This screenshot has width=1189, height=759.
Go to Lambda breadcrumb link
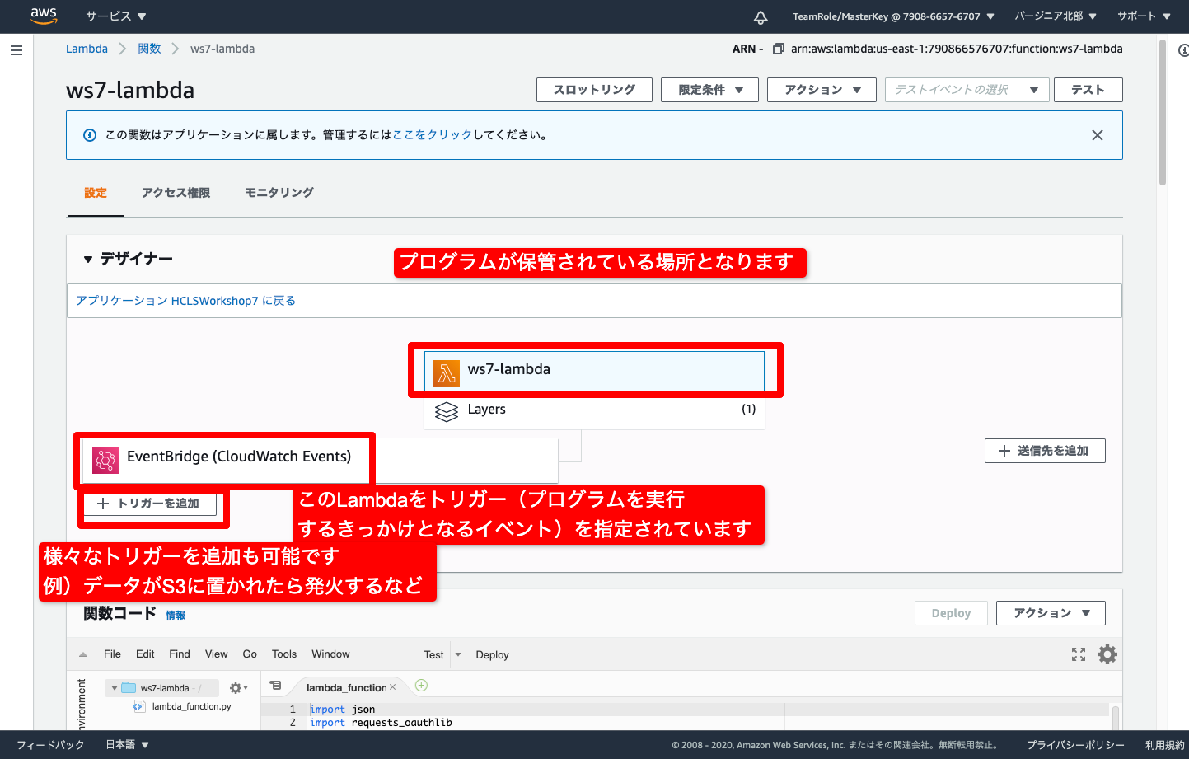pyautogui.click(x=87, y=49)
